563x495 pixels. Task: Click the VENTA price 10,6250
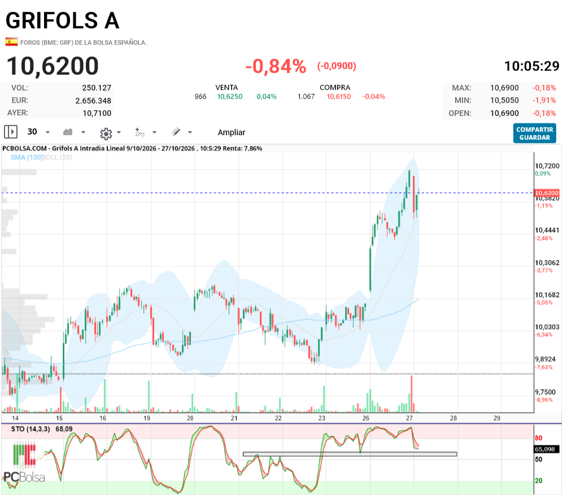230,97
